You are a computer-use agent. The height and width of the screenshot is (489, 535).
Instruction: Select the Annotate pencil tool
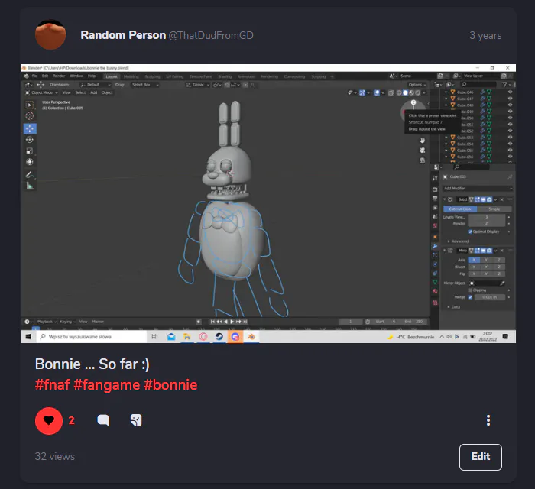pyautogui.click(x=30, y=175)
